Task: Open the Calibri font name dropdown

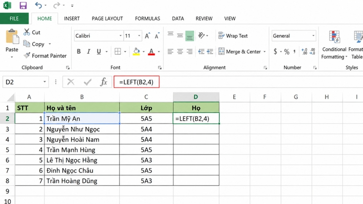Action: click(x=120, y=36)
